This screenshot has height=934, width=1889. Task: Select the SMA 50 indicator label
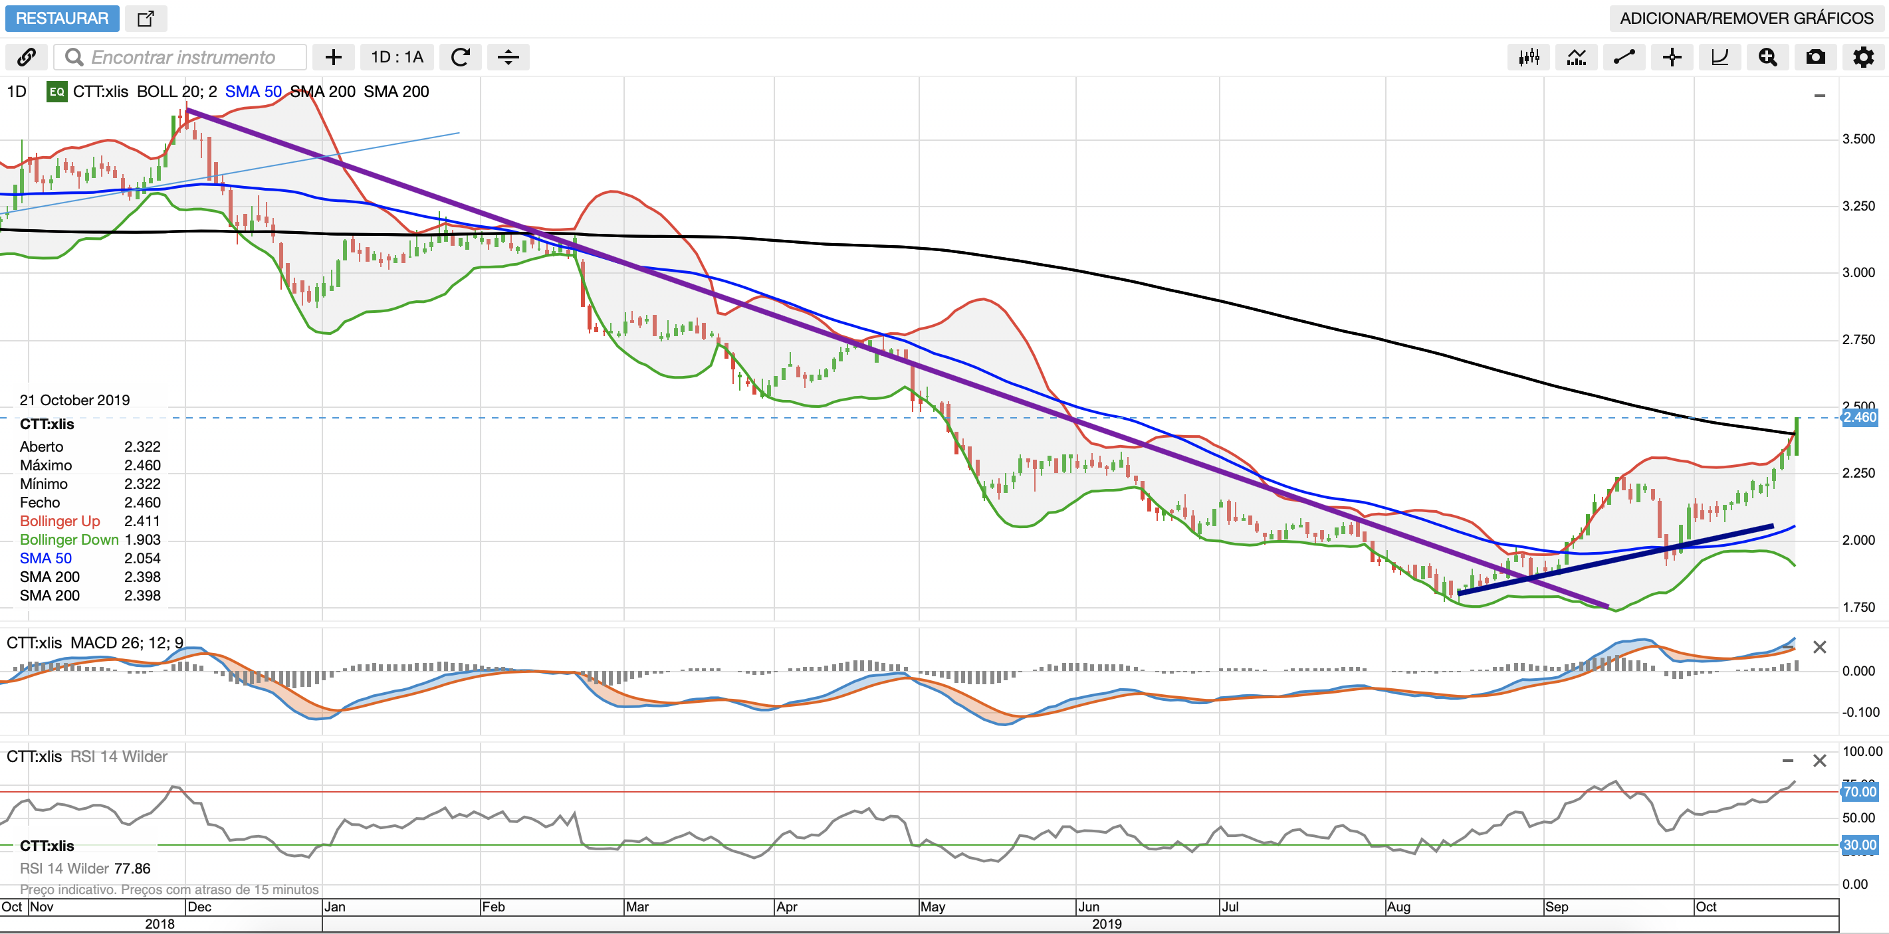(x=253, y=92)
